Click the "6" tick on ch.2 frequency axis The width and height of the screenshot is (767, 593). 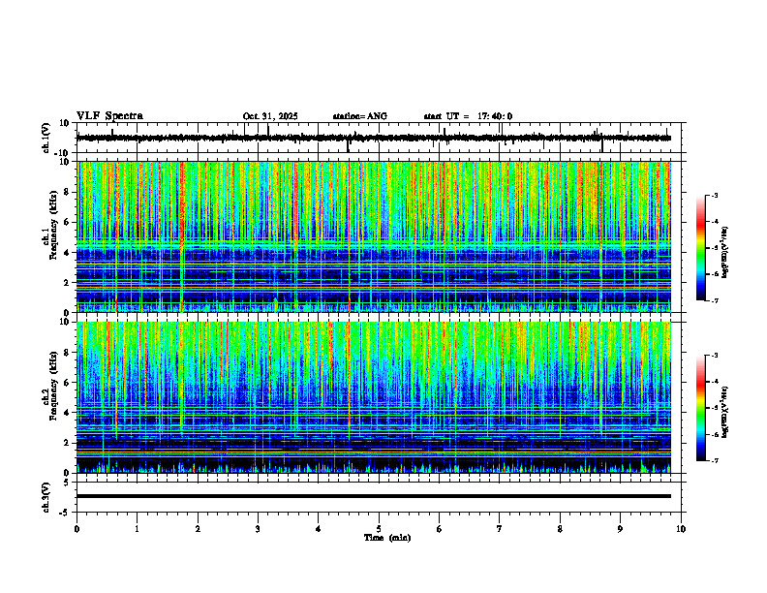(68, 383)
